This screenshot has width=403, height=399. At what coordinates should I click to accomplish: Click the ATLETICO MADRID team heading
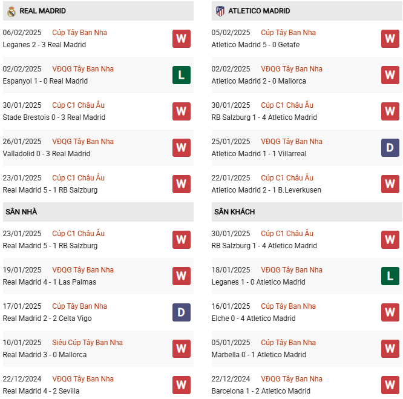pyautogui.click(x=259, y=11)
